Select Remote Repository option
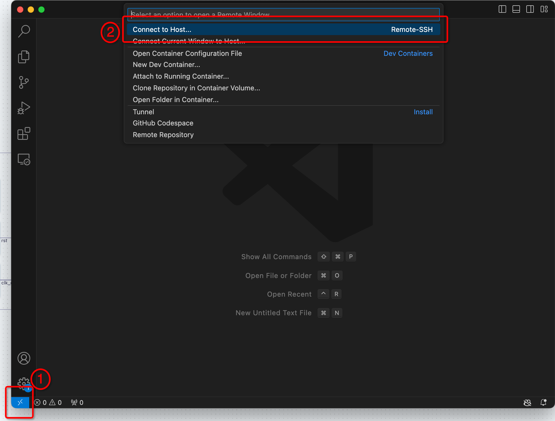555x421 pixels. 283,135
